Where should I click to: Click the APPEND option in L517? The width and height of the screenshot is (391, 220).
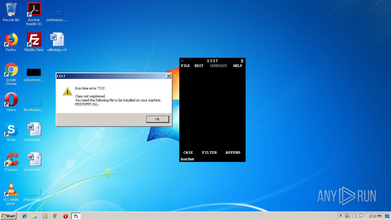pyautogui.click(x=233, y=152)
